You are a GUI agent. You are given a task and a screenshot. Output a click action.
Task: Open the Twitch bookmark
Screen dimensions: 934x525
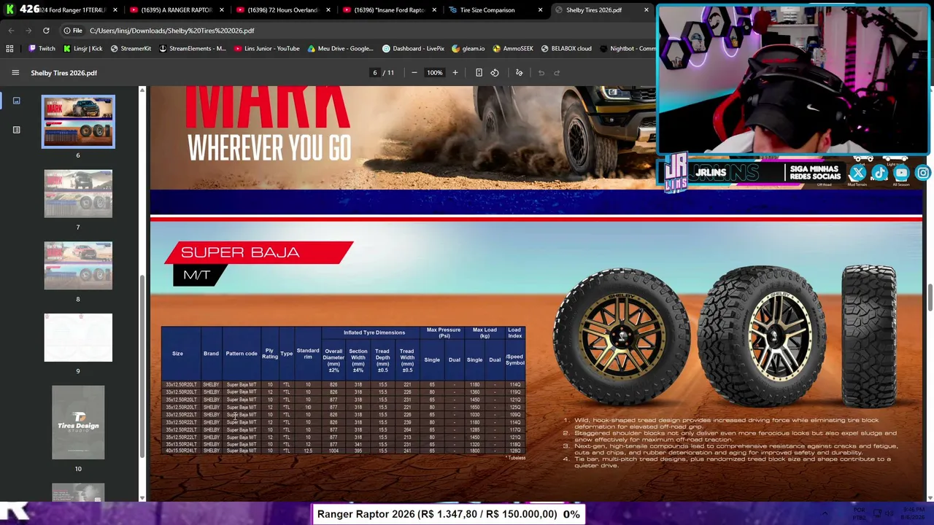click(x=42, y=49)
